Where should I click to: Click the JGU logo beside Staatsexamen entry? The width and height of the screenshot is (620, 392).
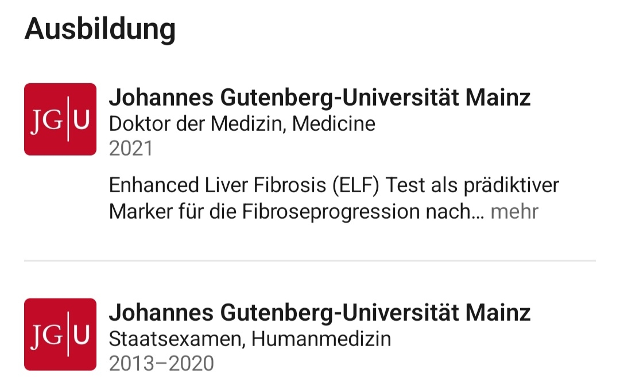pyautogui.click(x=60, y=334)
